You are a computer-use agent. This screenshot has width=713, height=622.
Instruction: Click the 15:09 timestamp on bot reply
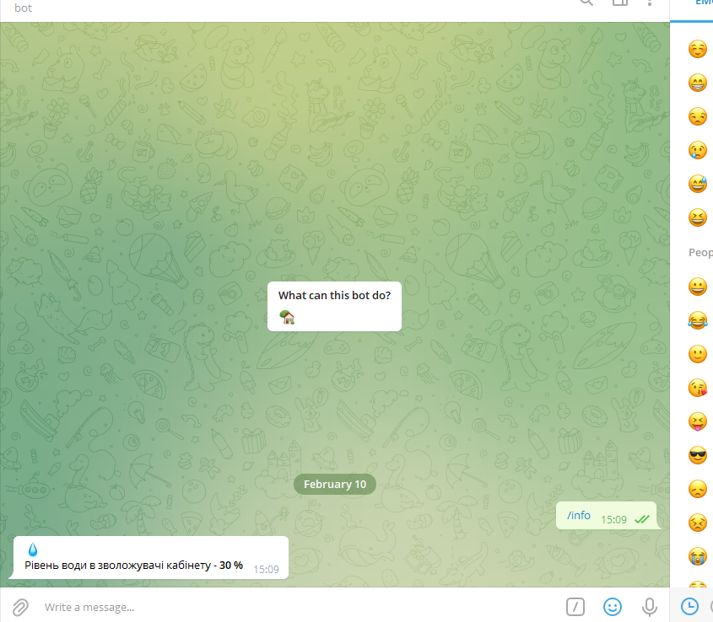coord(266,569)
